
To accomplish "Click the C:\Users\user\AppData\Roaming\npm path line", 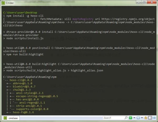I will tap(30, 77).
